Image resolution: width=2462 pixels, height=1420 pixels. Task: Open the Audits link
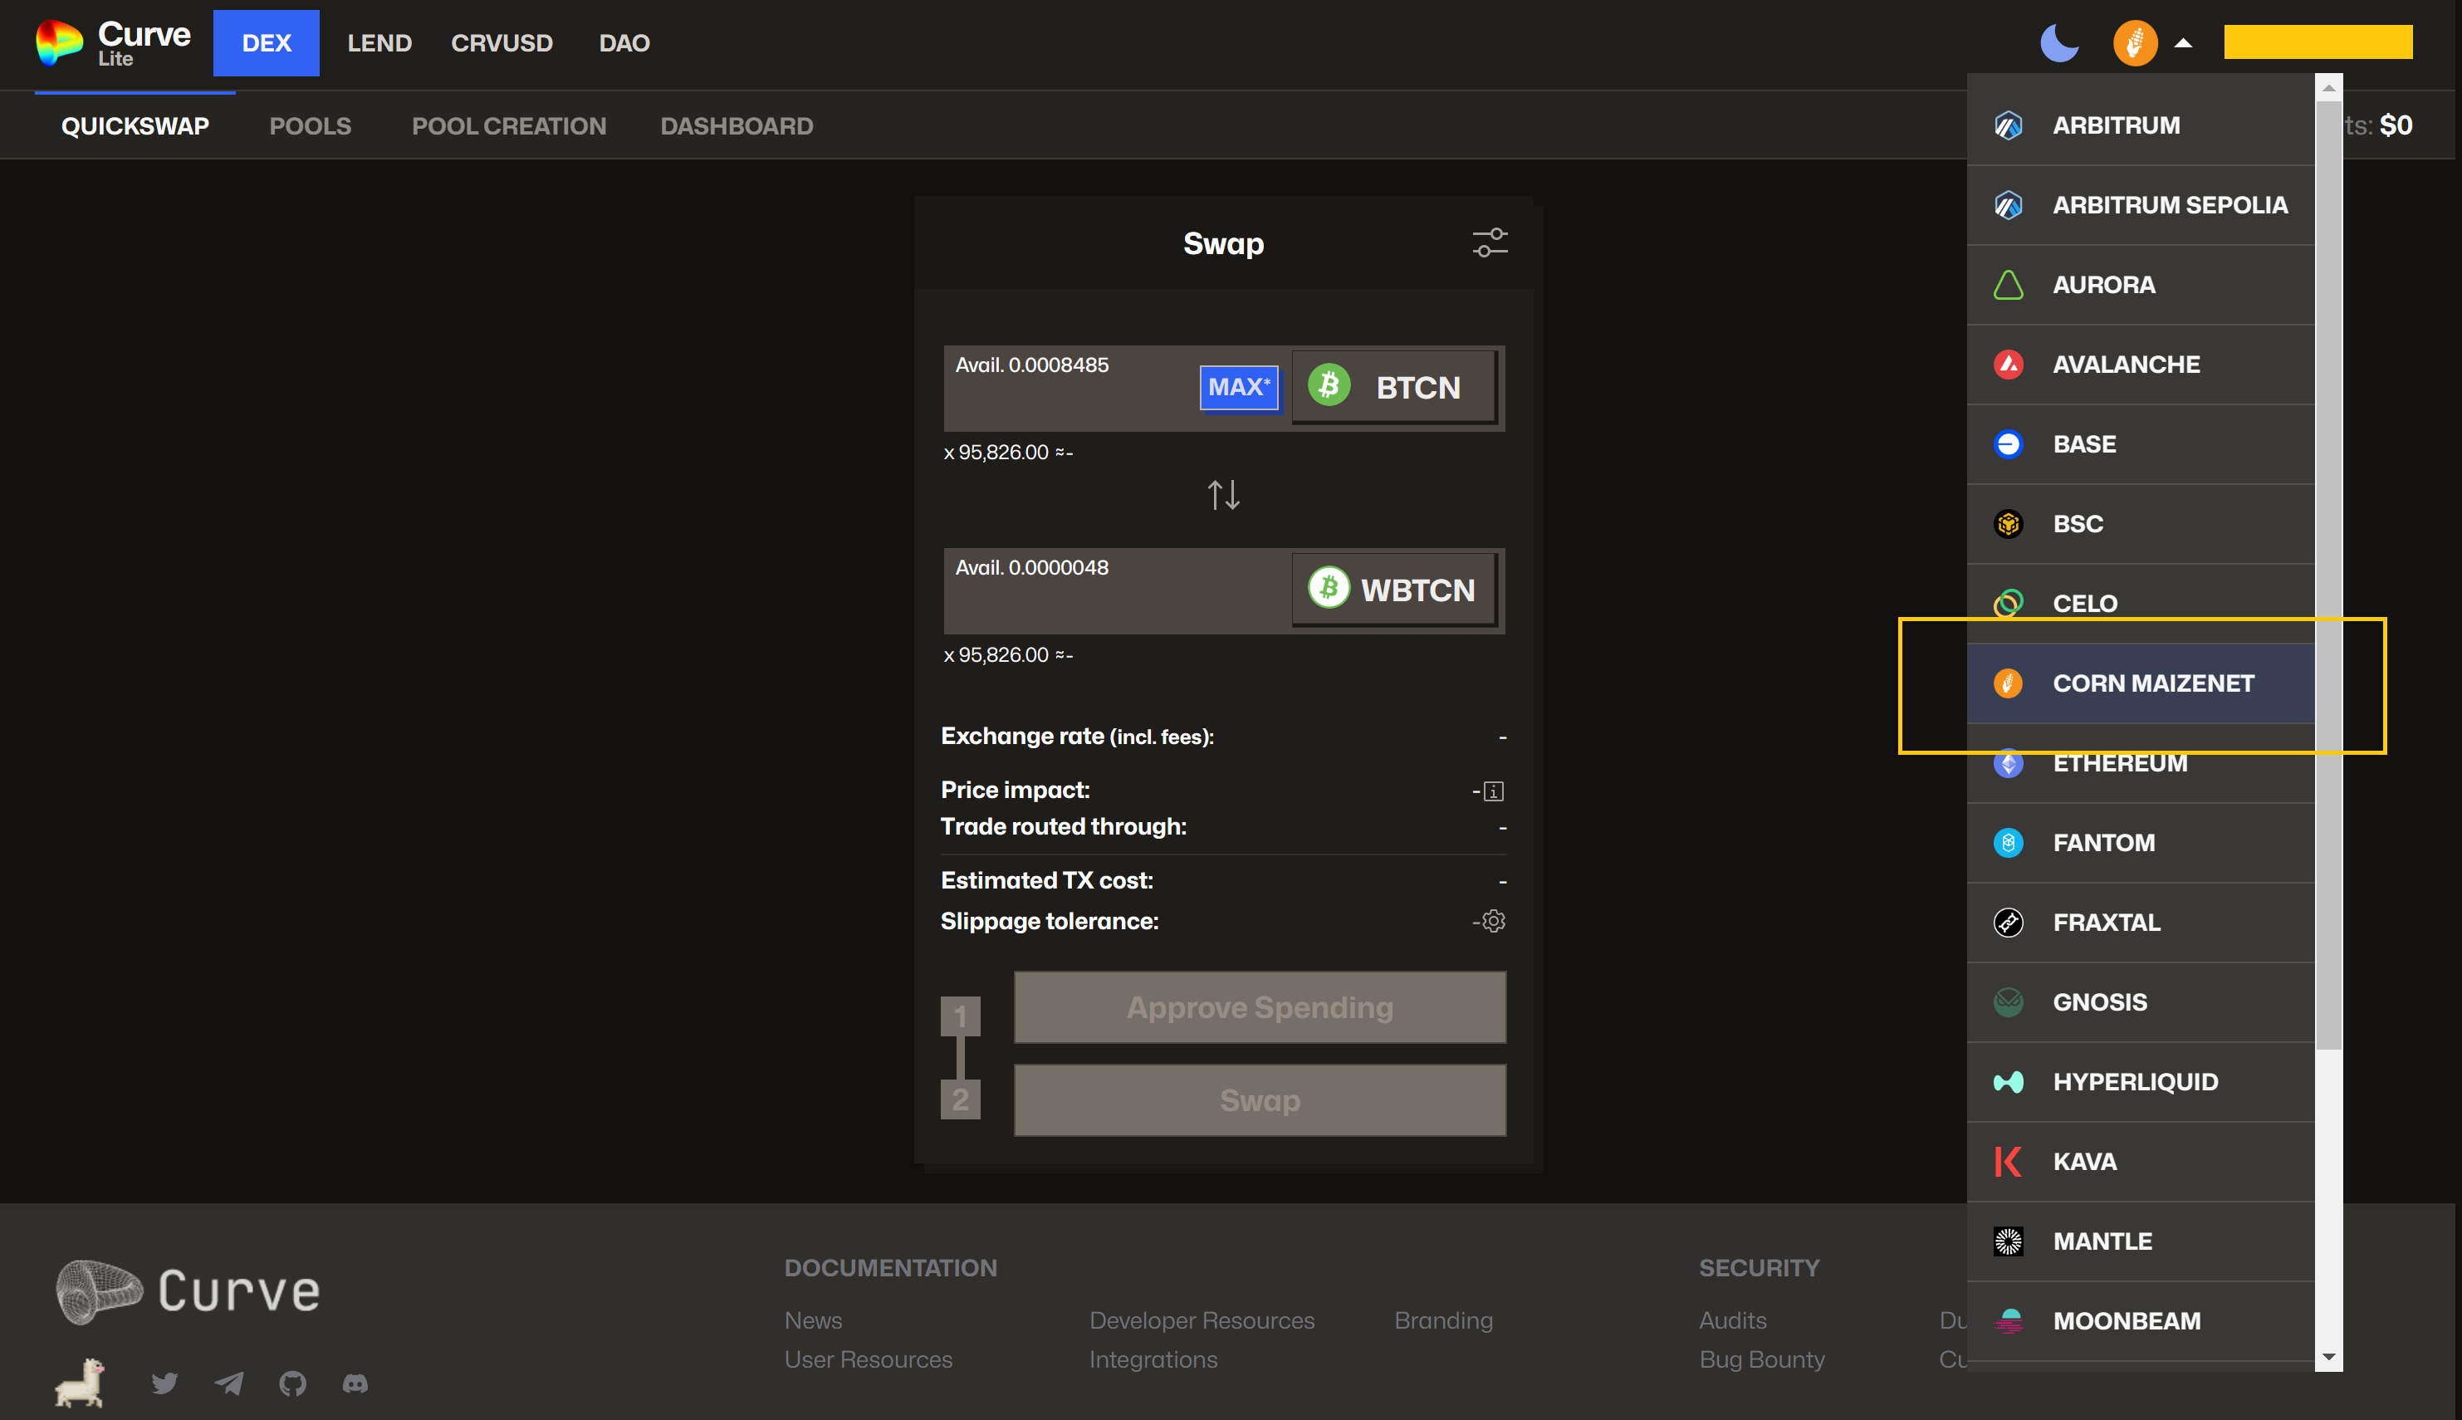tap(1731, 1320)
